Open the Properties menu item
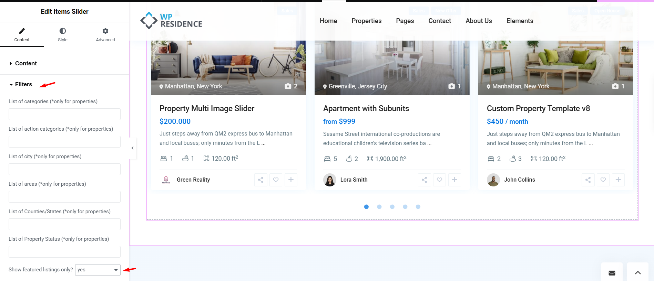The width and height of the screenshot is (654, 281). pos(366,21)
